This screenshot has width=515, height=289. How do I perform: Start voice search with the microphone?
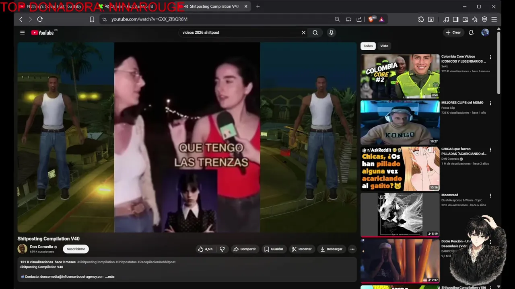(x=331, y=33)
